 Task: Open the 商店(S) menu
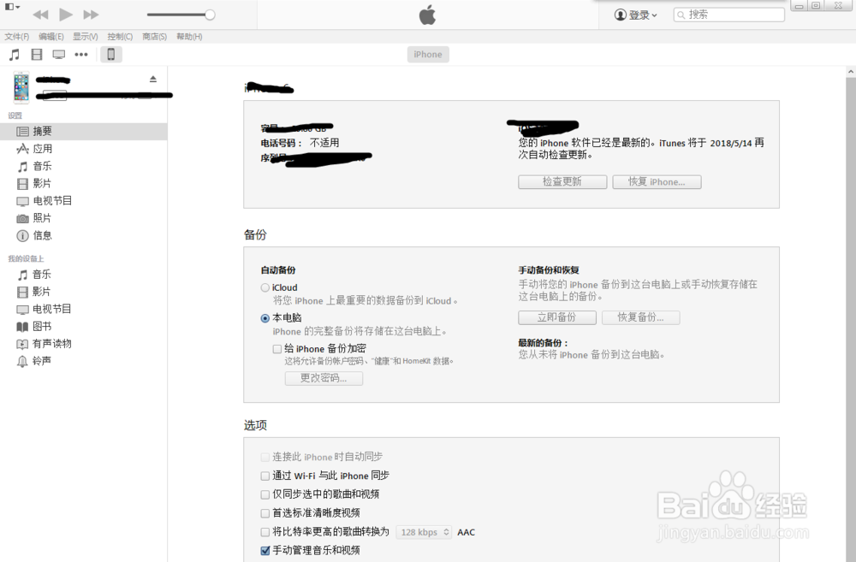(154, 37)
